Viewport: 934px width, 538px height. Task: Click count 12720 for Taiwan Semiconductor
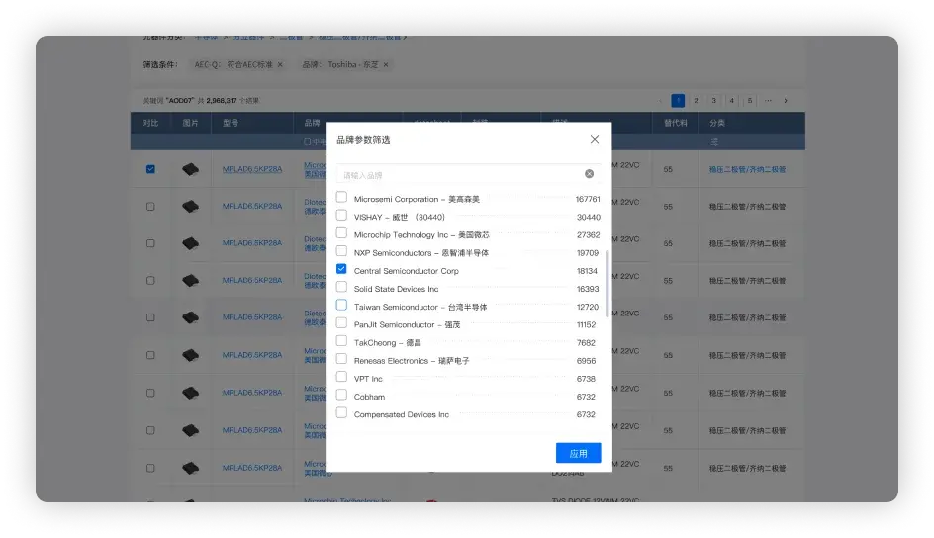tap(588, 308)
